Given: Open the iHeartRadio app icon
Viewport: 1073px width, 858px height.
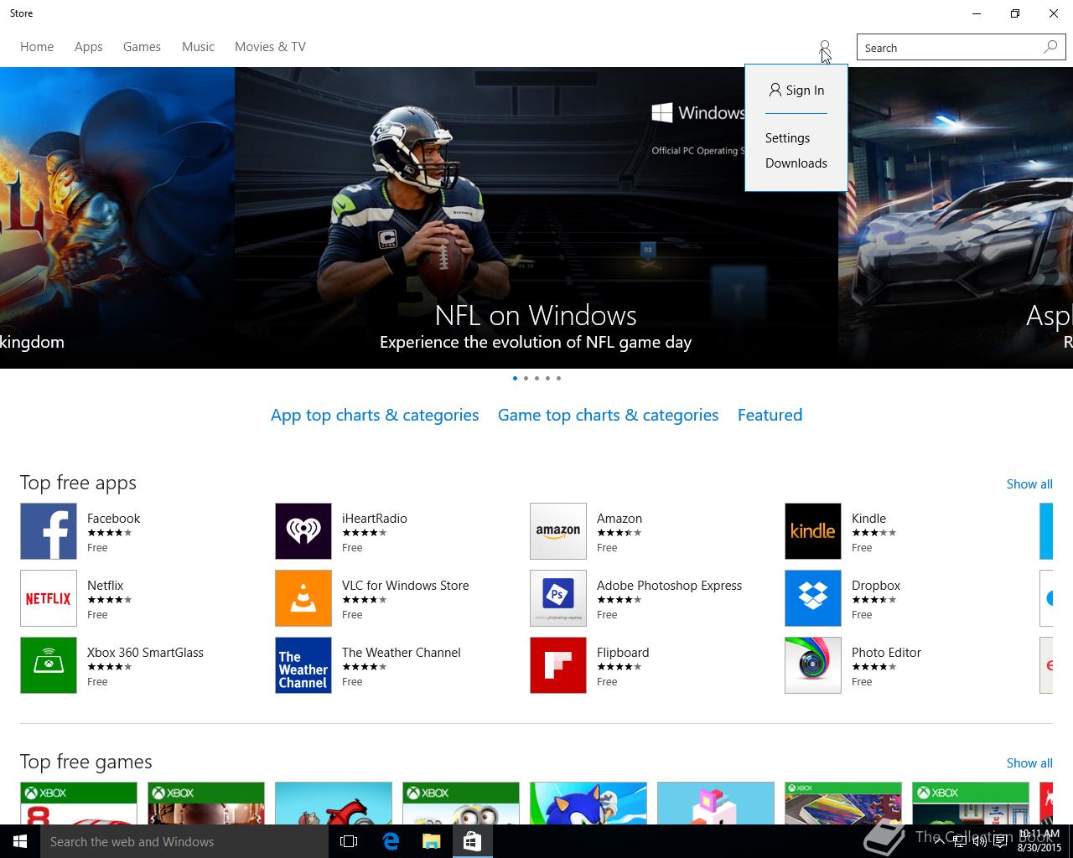Looking at the screenshot, I should 303,531.
